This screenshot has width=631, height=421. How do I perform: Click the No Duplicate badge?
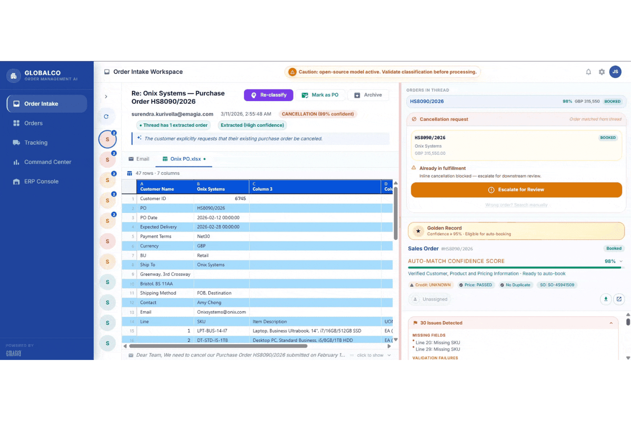point(515,285)
